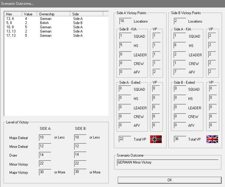Click Side A KIA SQUAD VP field
225x187 pixels.
(212, 36)
